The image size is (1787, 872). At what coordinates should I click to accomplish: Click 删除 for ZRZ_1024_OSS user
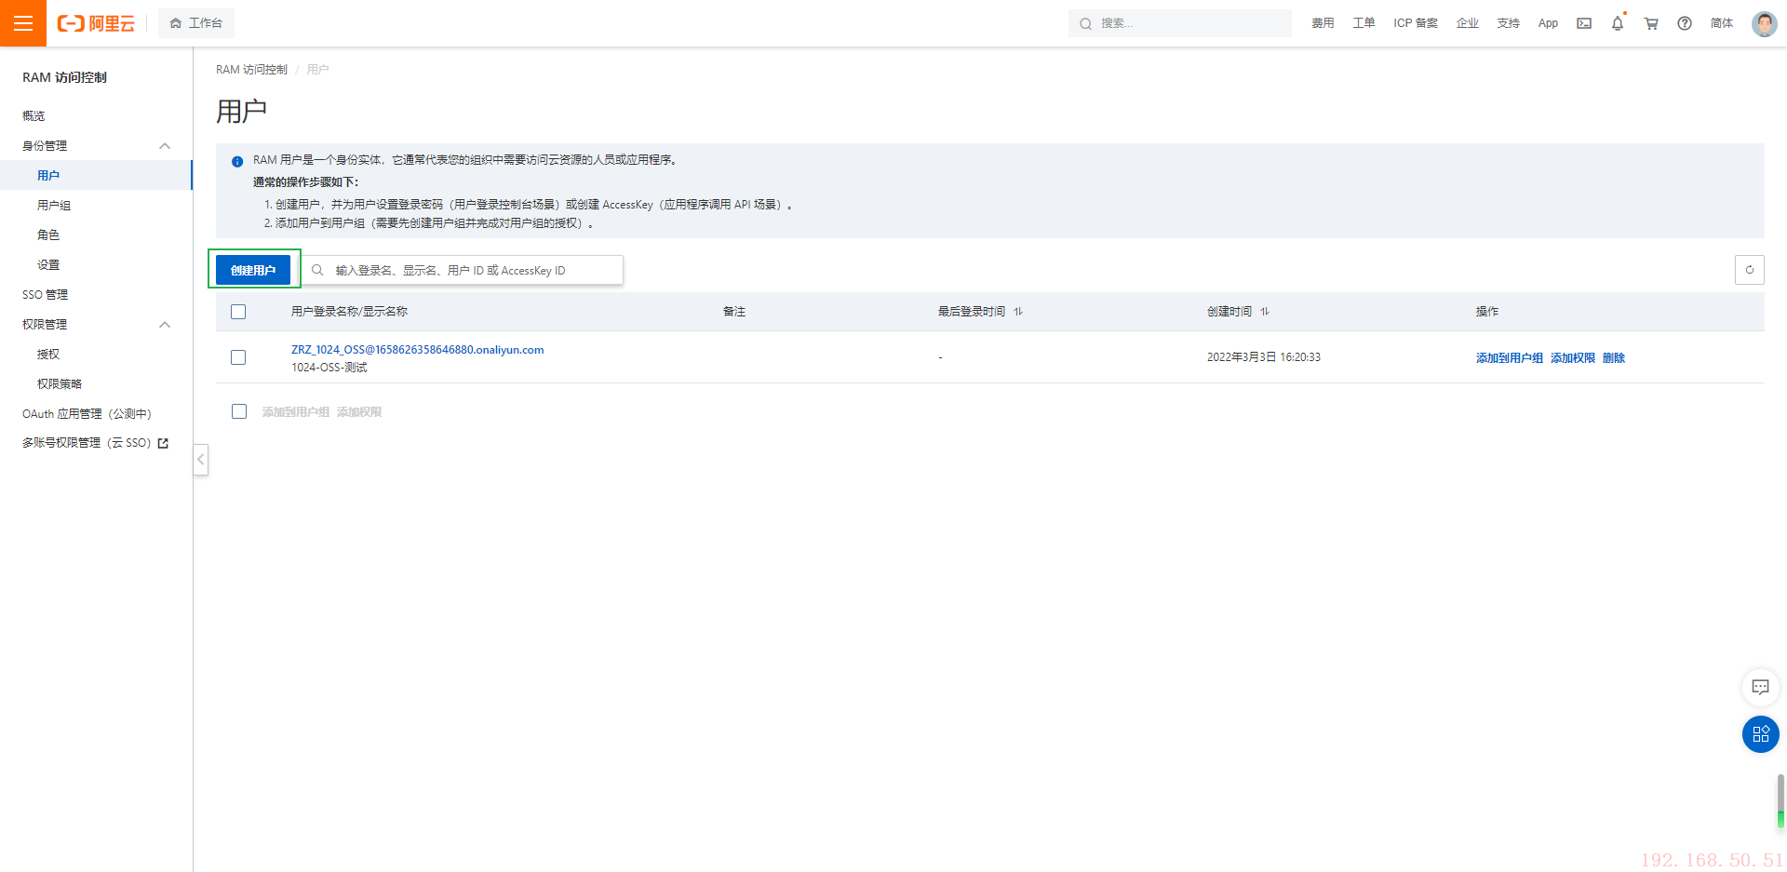coord(1613,358)
